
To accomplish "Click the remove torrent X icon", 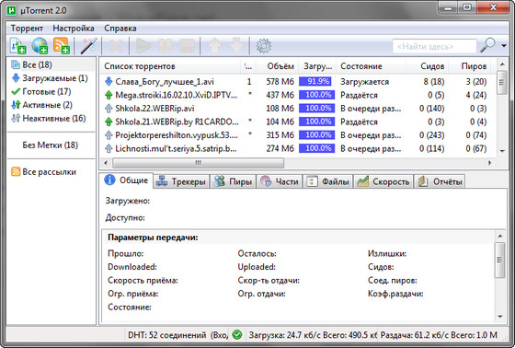I will [116, 46].
